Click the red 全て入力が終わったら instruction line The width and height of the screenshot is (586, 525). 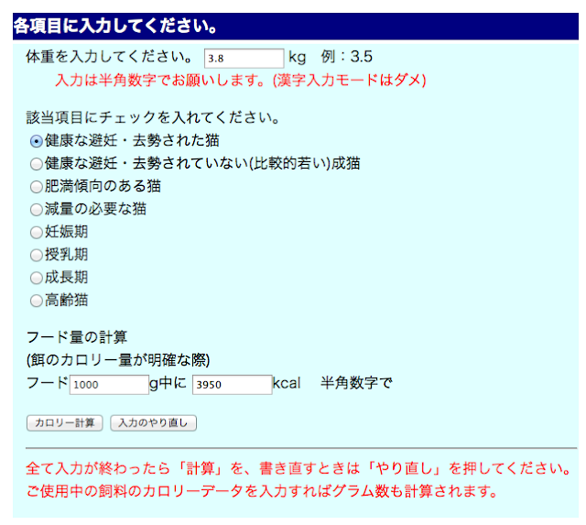coord(298,468)
